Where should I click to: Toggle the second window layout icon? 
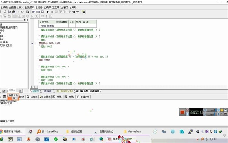click(38, 12)
